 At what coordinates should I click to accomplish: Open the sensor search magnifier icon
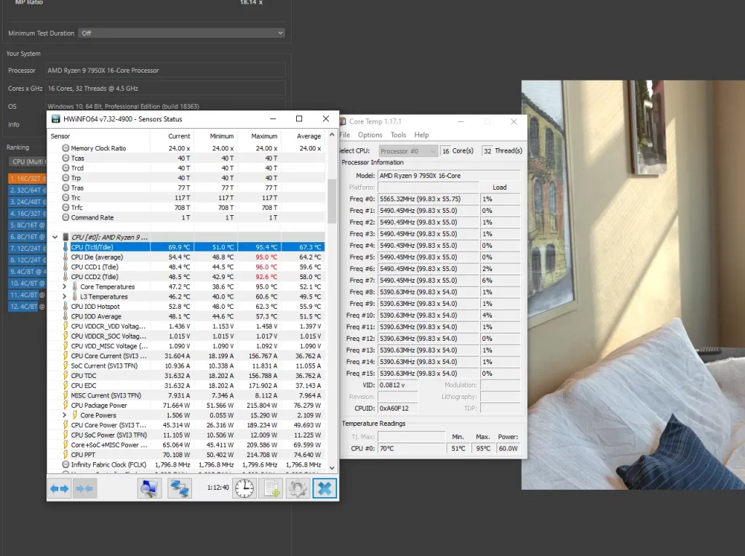click(149, 488)
